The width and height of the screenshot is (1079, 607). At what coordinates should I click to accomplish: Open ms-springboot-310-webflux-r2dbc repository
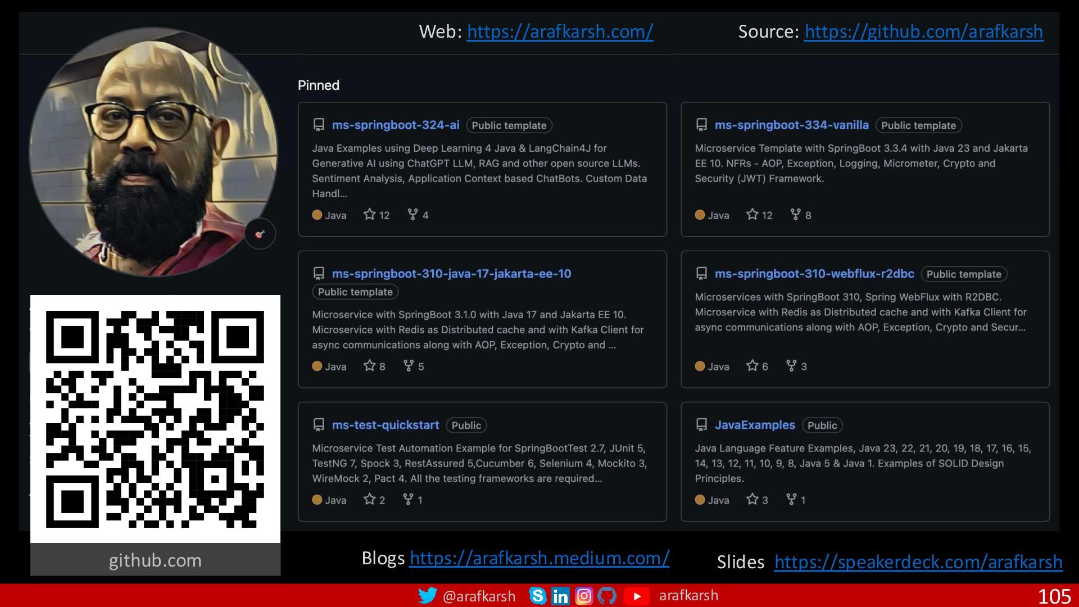coord(814,274)
